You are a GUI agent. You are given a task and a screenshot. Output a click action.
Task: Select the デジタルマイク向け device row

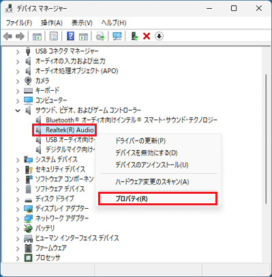tap(65, 149)
